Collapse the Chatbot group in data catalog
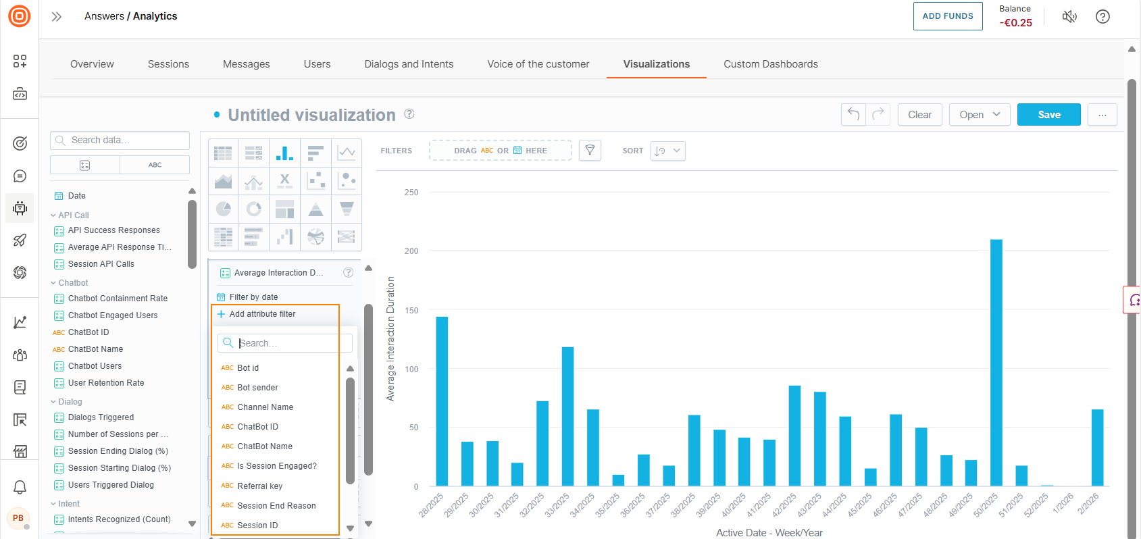Image resolution: width=1141 pixels, height=539 pixels. (x=54, y=283)
